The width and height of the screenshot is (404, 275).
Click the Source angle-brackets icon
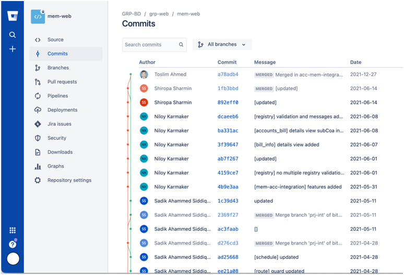[x=38, y=40]
